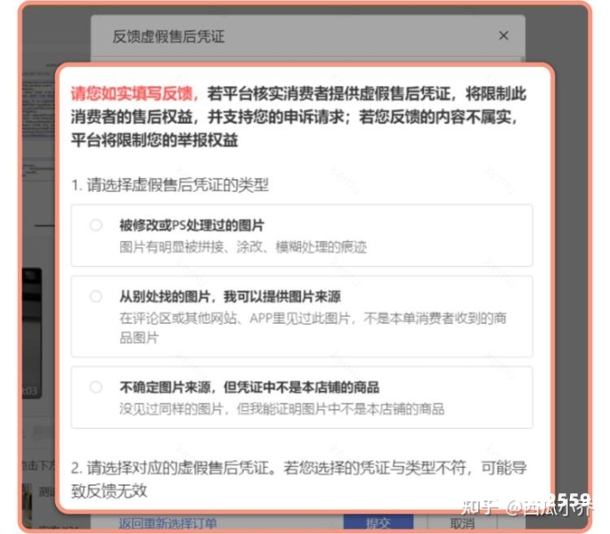
Task: Click the 在评论区或其他网站 description text
Action: 313,328
